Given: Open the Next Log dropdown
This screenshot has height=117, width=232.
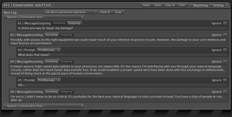Looking at the screenshot, I should (71, 12).
